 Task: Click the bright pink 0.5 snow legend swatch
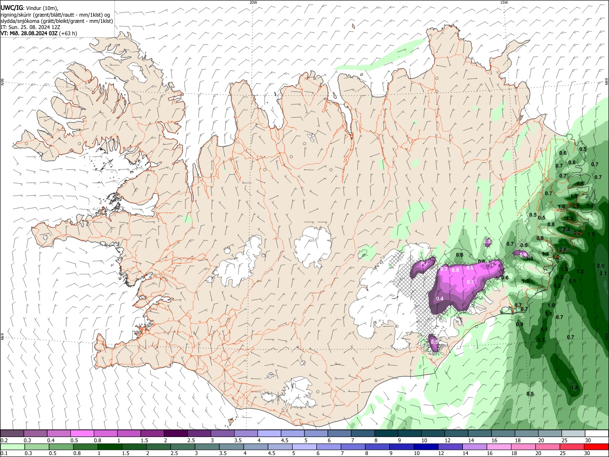[82, 434]
